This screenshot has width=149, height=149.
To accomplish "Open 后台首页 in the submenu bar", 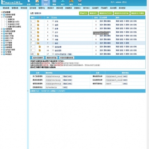I will point(95,8).
